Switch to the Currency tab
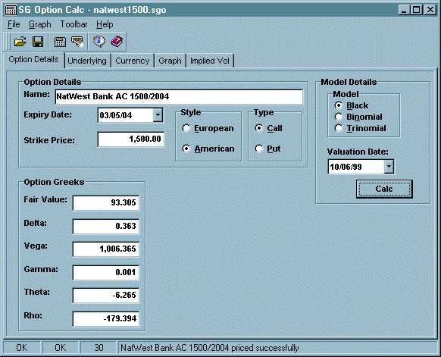Image resolution: width=441 pixels, height=357 pixels. tap(132, 61)
